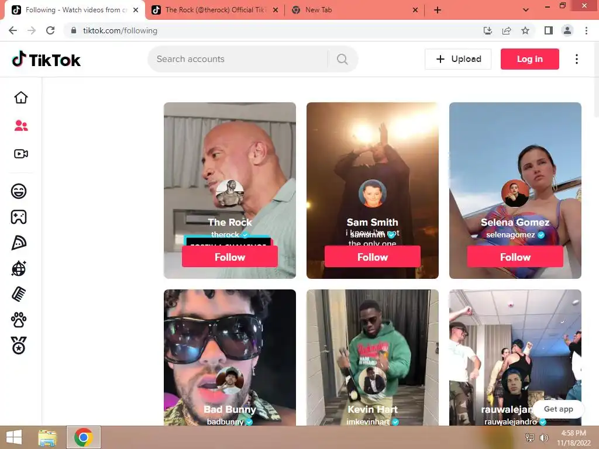Open the Windows Start button
The width and height of the screenshot is (599, 449).
[x=14, y=437]
